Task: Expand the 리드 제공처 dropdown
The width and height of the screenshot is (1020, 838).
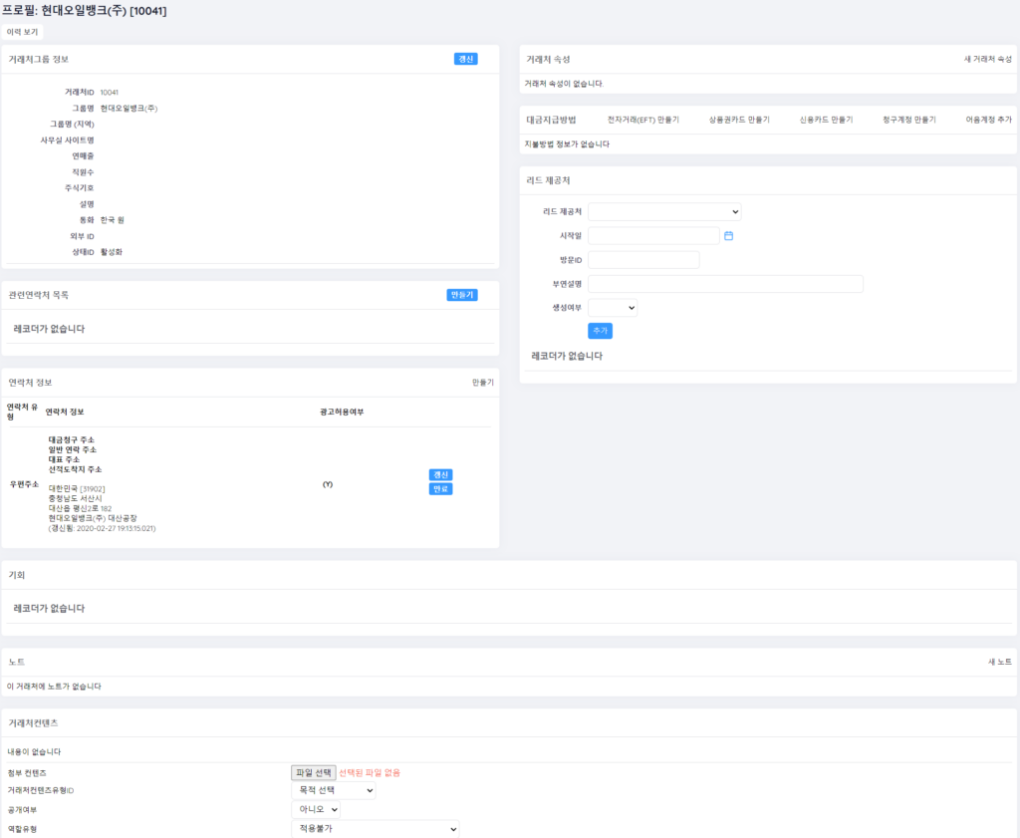Action: click(664, 211)
